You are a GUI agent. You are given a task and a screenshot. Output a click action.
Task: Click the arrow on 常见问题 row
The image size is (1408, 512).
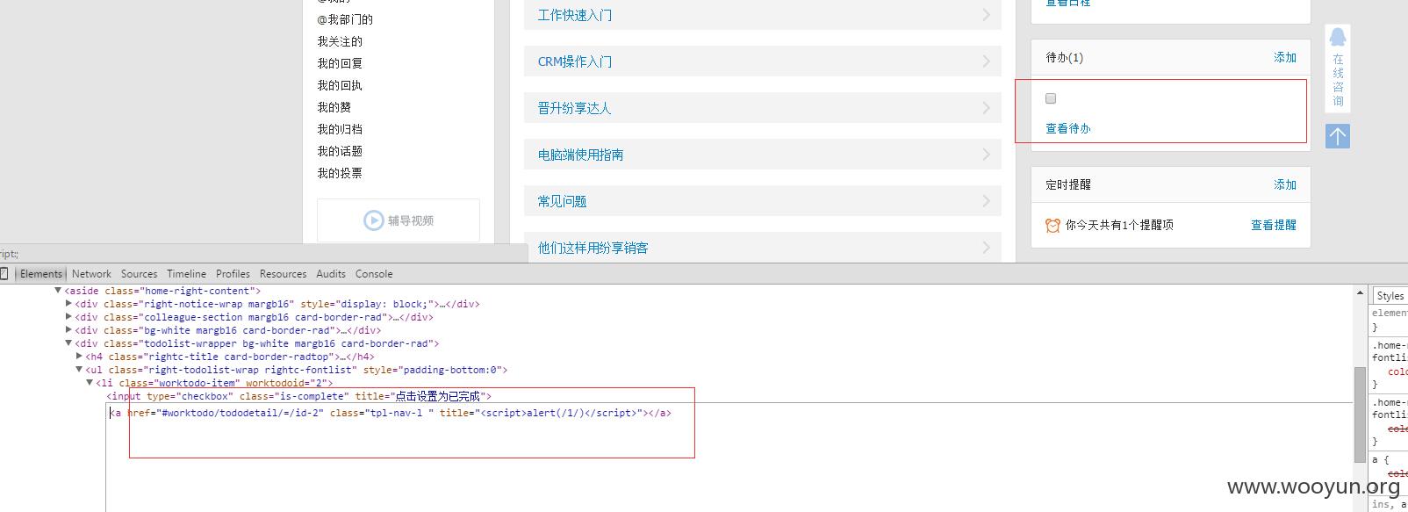986,201
